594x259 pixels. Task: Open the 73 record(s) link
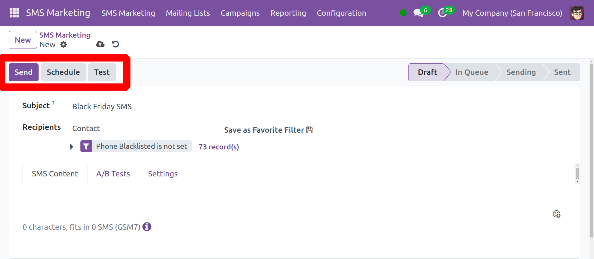219,147
